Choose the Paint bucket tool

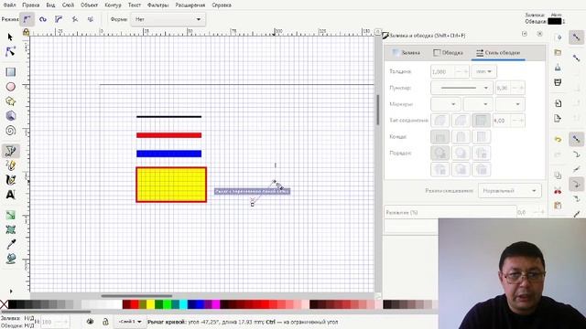point(10,259)
